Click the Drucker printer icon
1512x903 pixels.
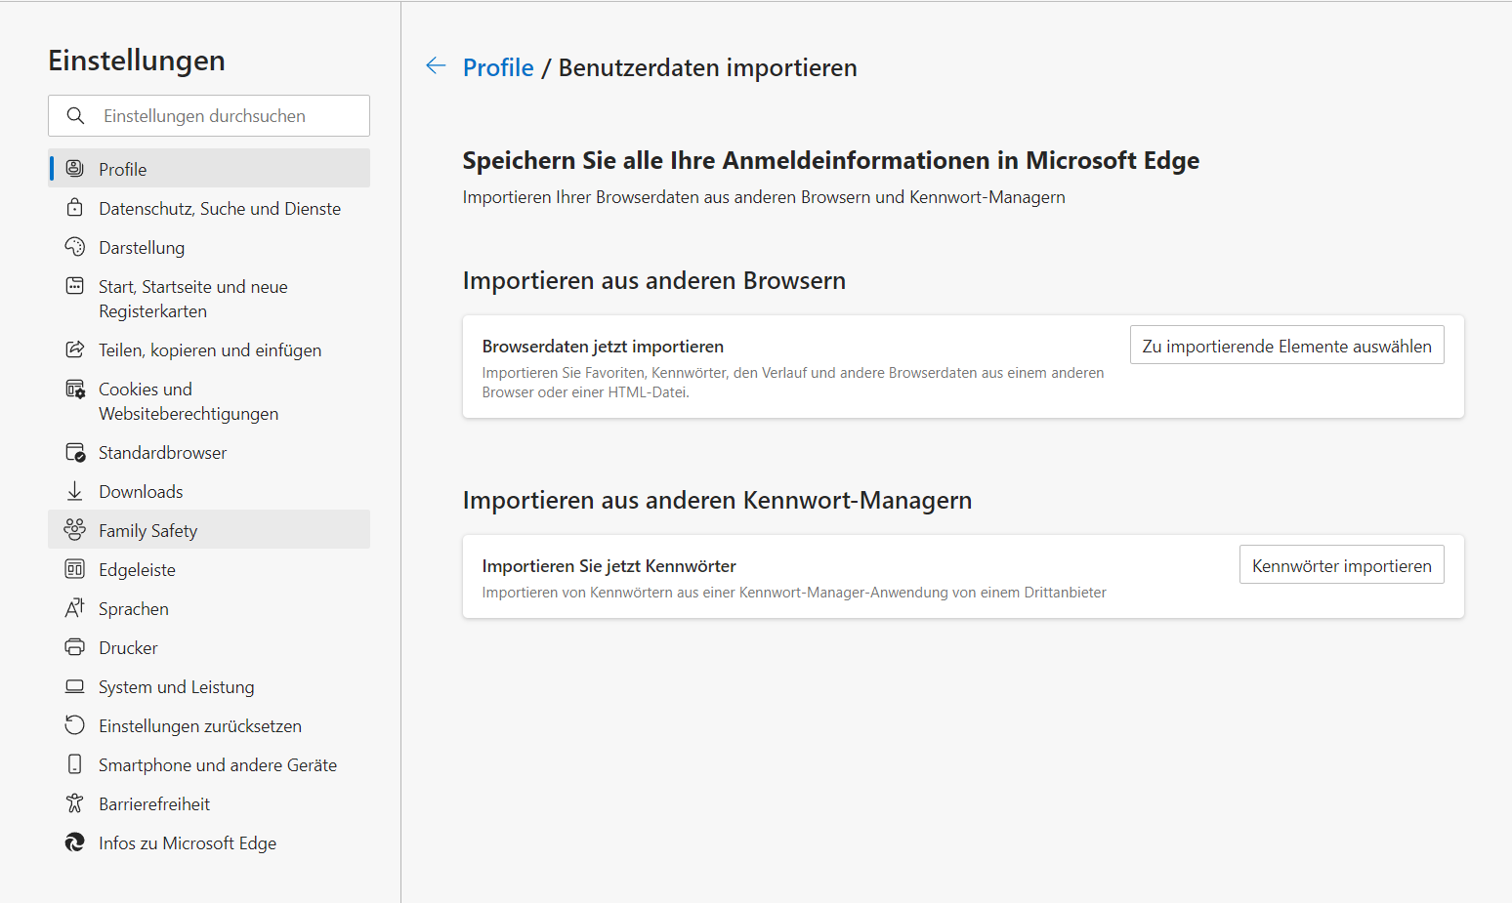[74, 647]
